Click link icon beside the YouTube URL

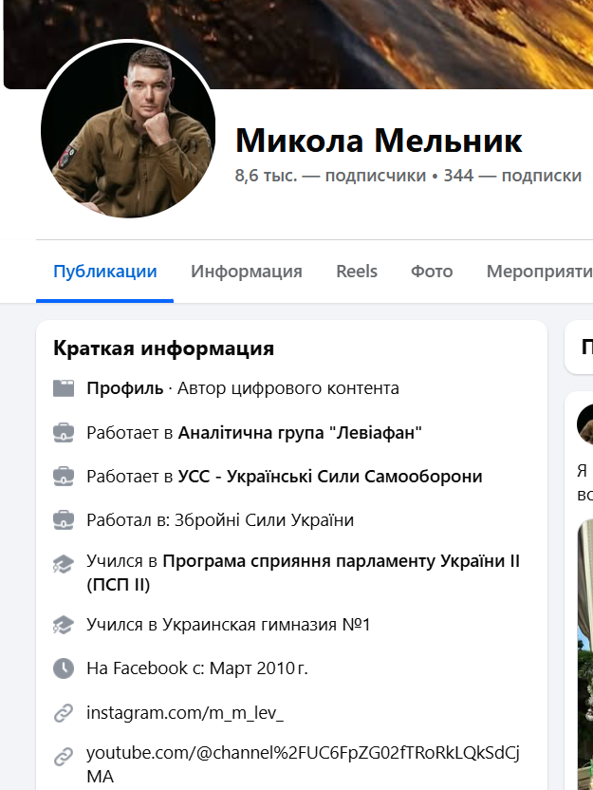(64, 756)
